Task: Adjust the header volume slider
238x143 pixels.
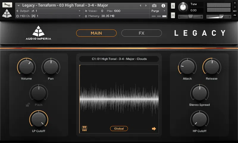Action: pyautogui.click(x=219, y=17)
